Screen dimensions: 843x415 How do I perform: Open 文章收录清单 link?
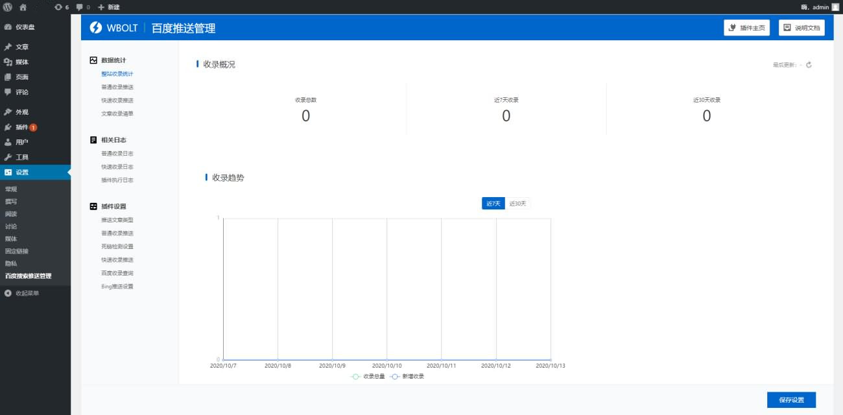click(117, 113)
